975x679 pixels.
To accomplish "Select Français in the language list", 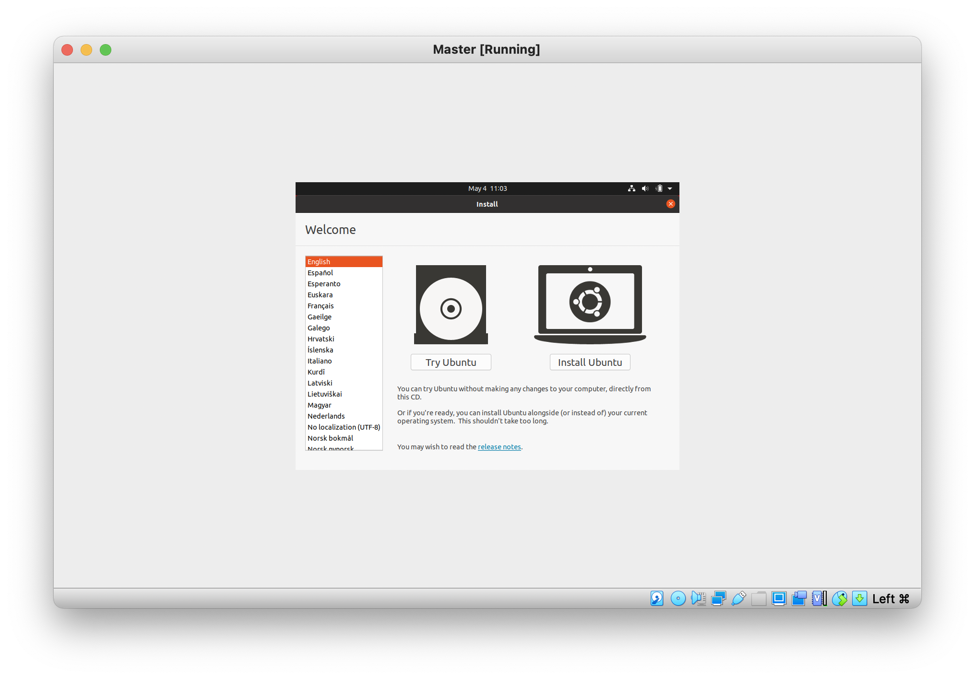I will (321, 306).
